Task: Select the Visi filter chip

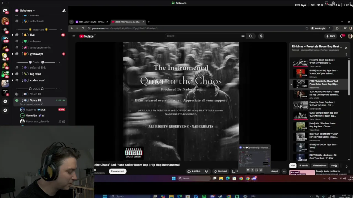Action: pos(293,166)
